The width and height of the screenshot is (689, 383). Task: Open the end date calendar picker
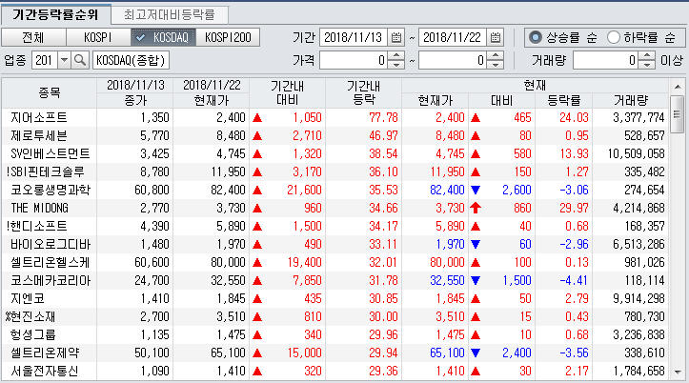[495, 38]
